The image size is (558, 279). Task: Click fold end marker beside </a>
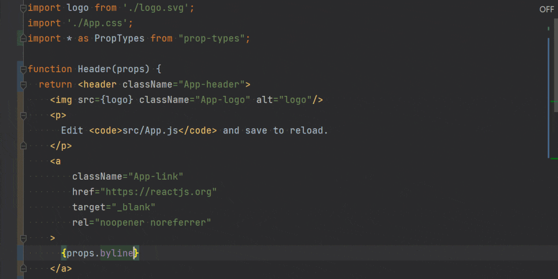[24, 269]
